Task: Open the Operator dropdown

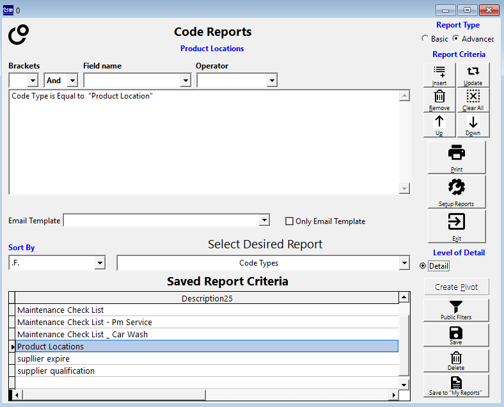Action: point(272,81)
